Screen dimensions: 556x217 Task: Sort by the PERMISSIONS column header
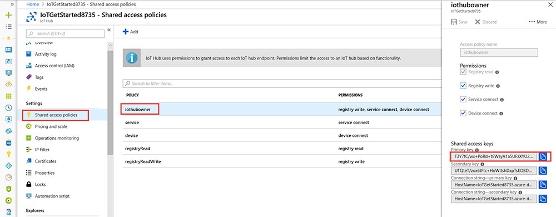pyautogui.click(x=350, y=95)
